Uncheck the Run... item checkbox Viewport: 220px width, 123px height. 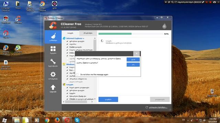point(67,70)
